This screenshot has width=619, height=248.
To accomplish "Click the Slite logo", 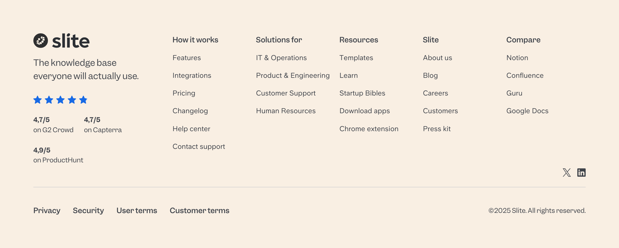I will tap(61, 40).
